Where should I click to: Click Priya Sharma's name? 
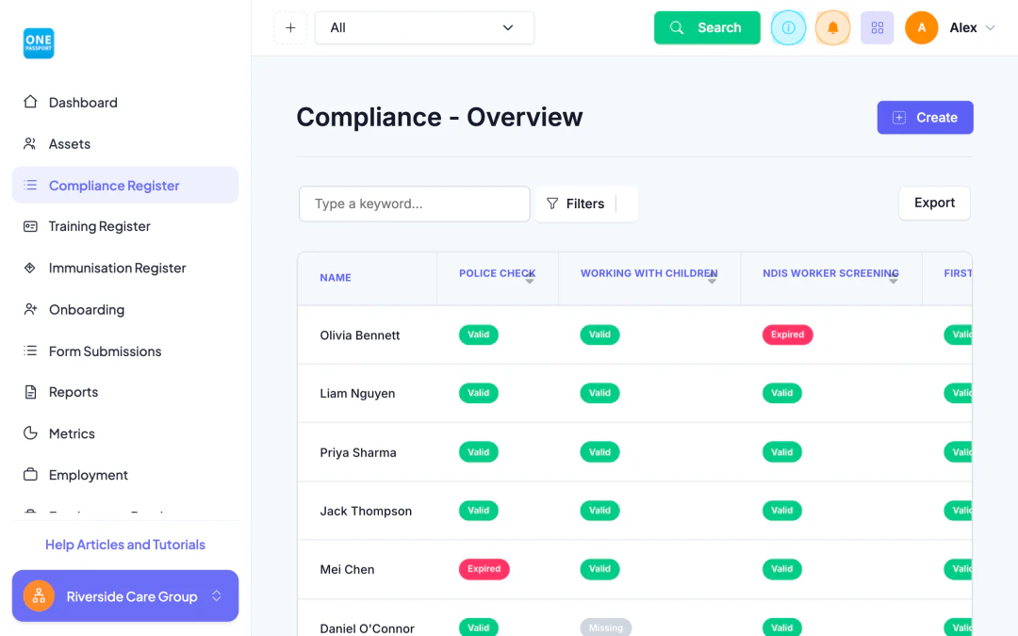pos(358,452)
